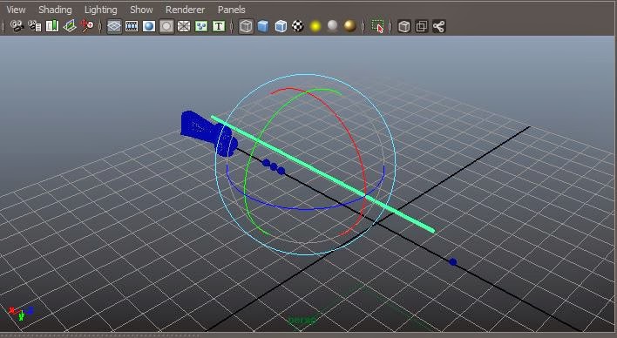Click the Image Plane icon
Viewport: 617px width, 338px height.
pos(69,26)
